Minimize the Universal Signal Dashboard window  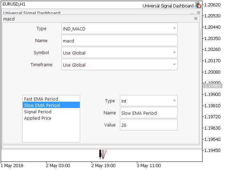(192, 13)
